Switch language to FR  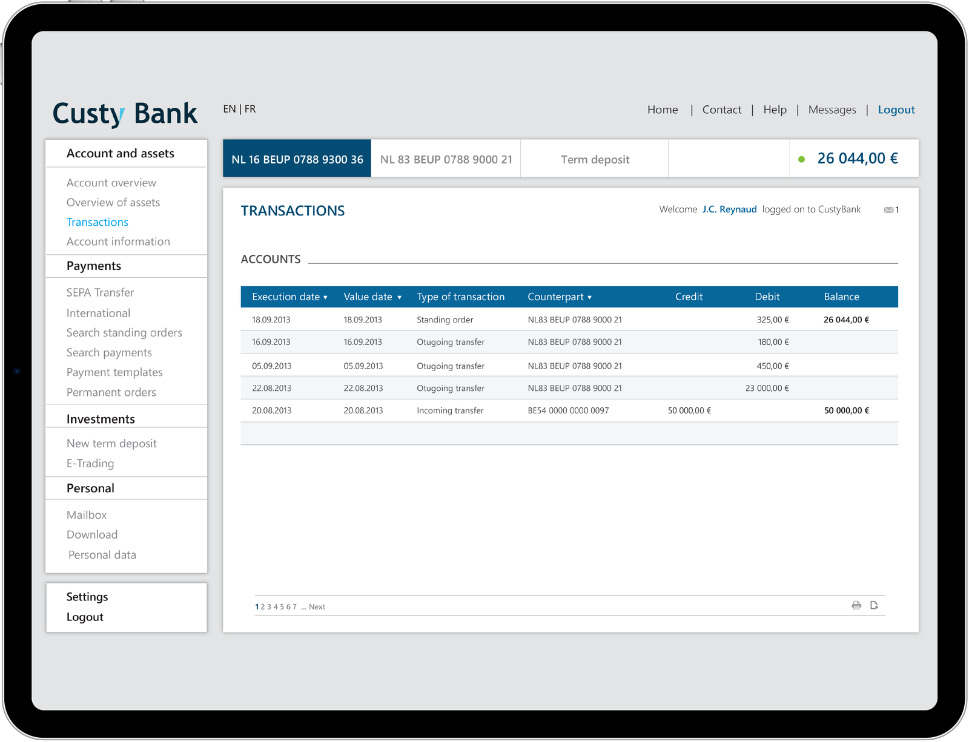point(250,109)
